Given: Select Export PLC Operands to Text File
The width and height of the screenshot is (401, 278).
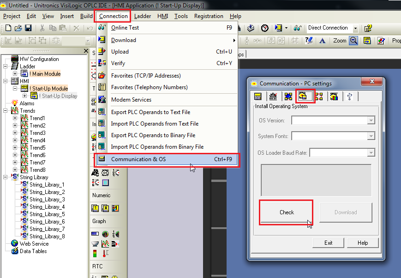Looking at the screenshot, I should point(167,112).
